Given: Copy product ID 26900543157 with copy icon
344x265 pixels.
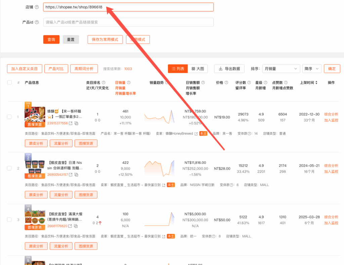Looking at the screenshot, I should pyautogui.click(x=76, y=175).
